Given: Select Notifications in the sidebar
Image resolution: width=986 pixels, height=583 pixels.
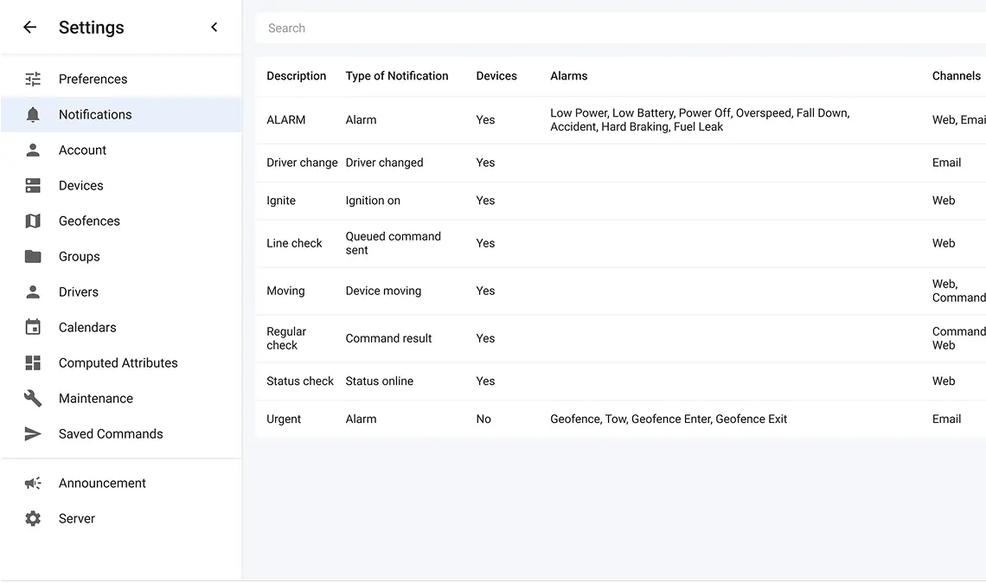Looking at the screenshot, I should coord(121,114).
